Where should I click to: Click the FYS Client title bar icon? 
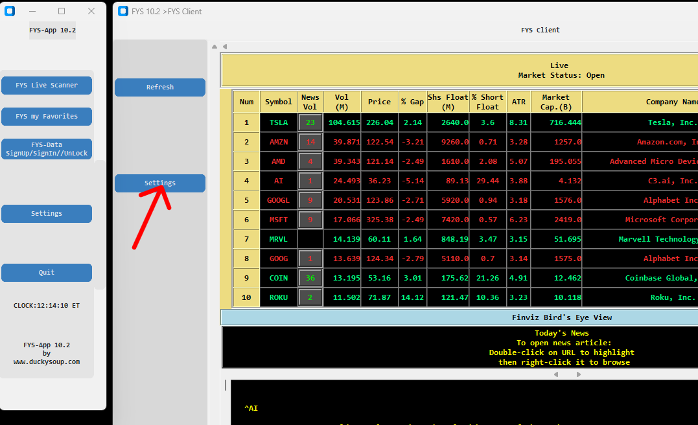point(123,11)
